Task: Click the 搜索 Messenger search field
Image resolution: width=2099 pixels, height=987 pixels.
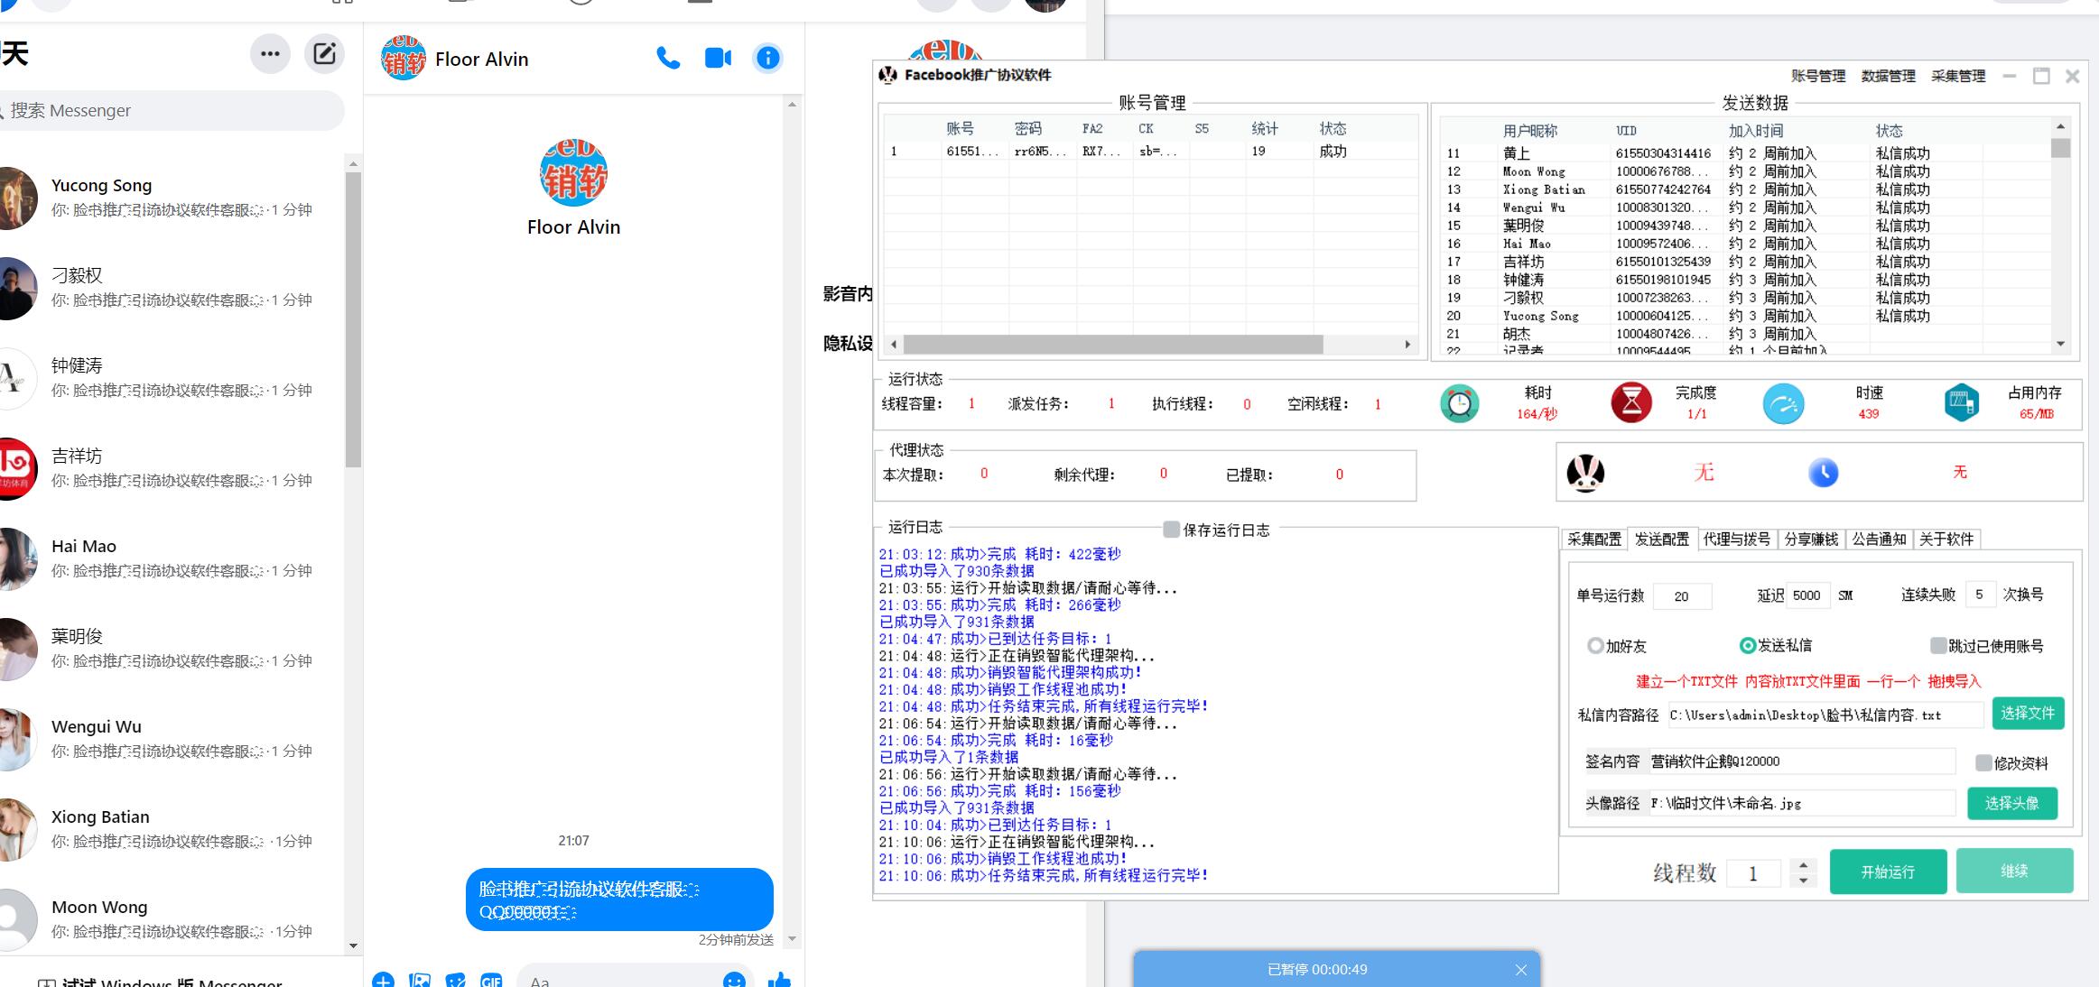Action: pos(172,110)
